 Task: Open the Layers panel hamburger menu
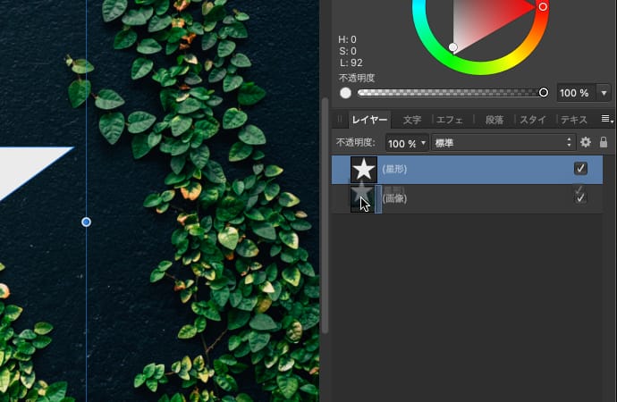click(605, 119)
